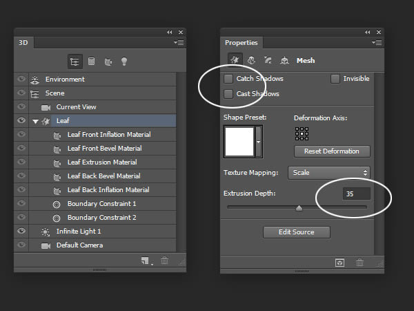414x311 pixels.
Task: Collapse the Leaf tree item triangle
Action: pos(35,122)
